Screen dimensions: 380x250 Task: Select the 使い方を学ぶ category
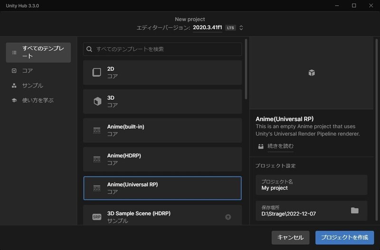pos(38,100)
